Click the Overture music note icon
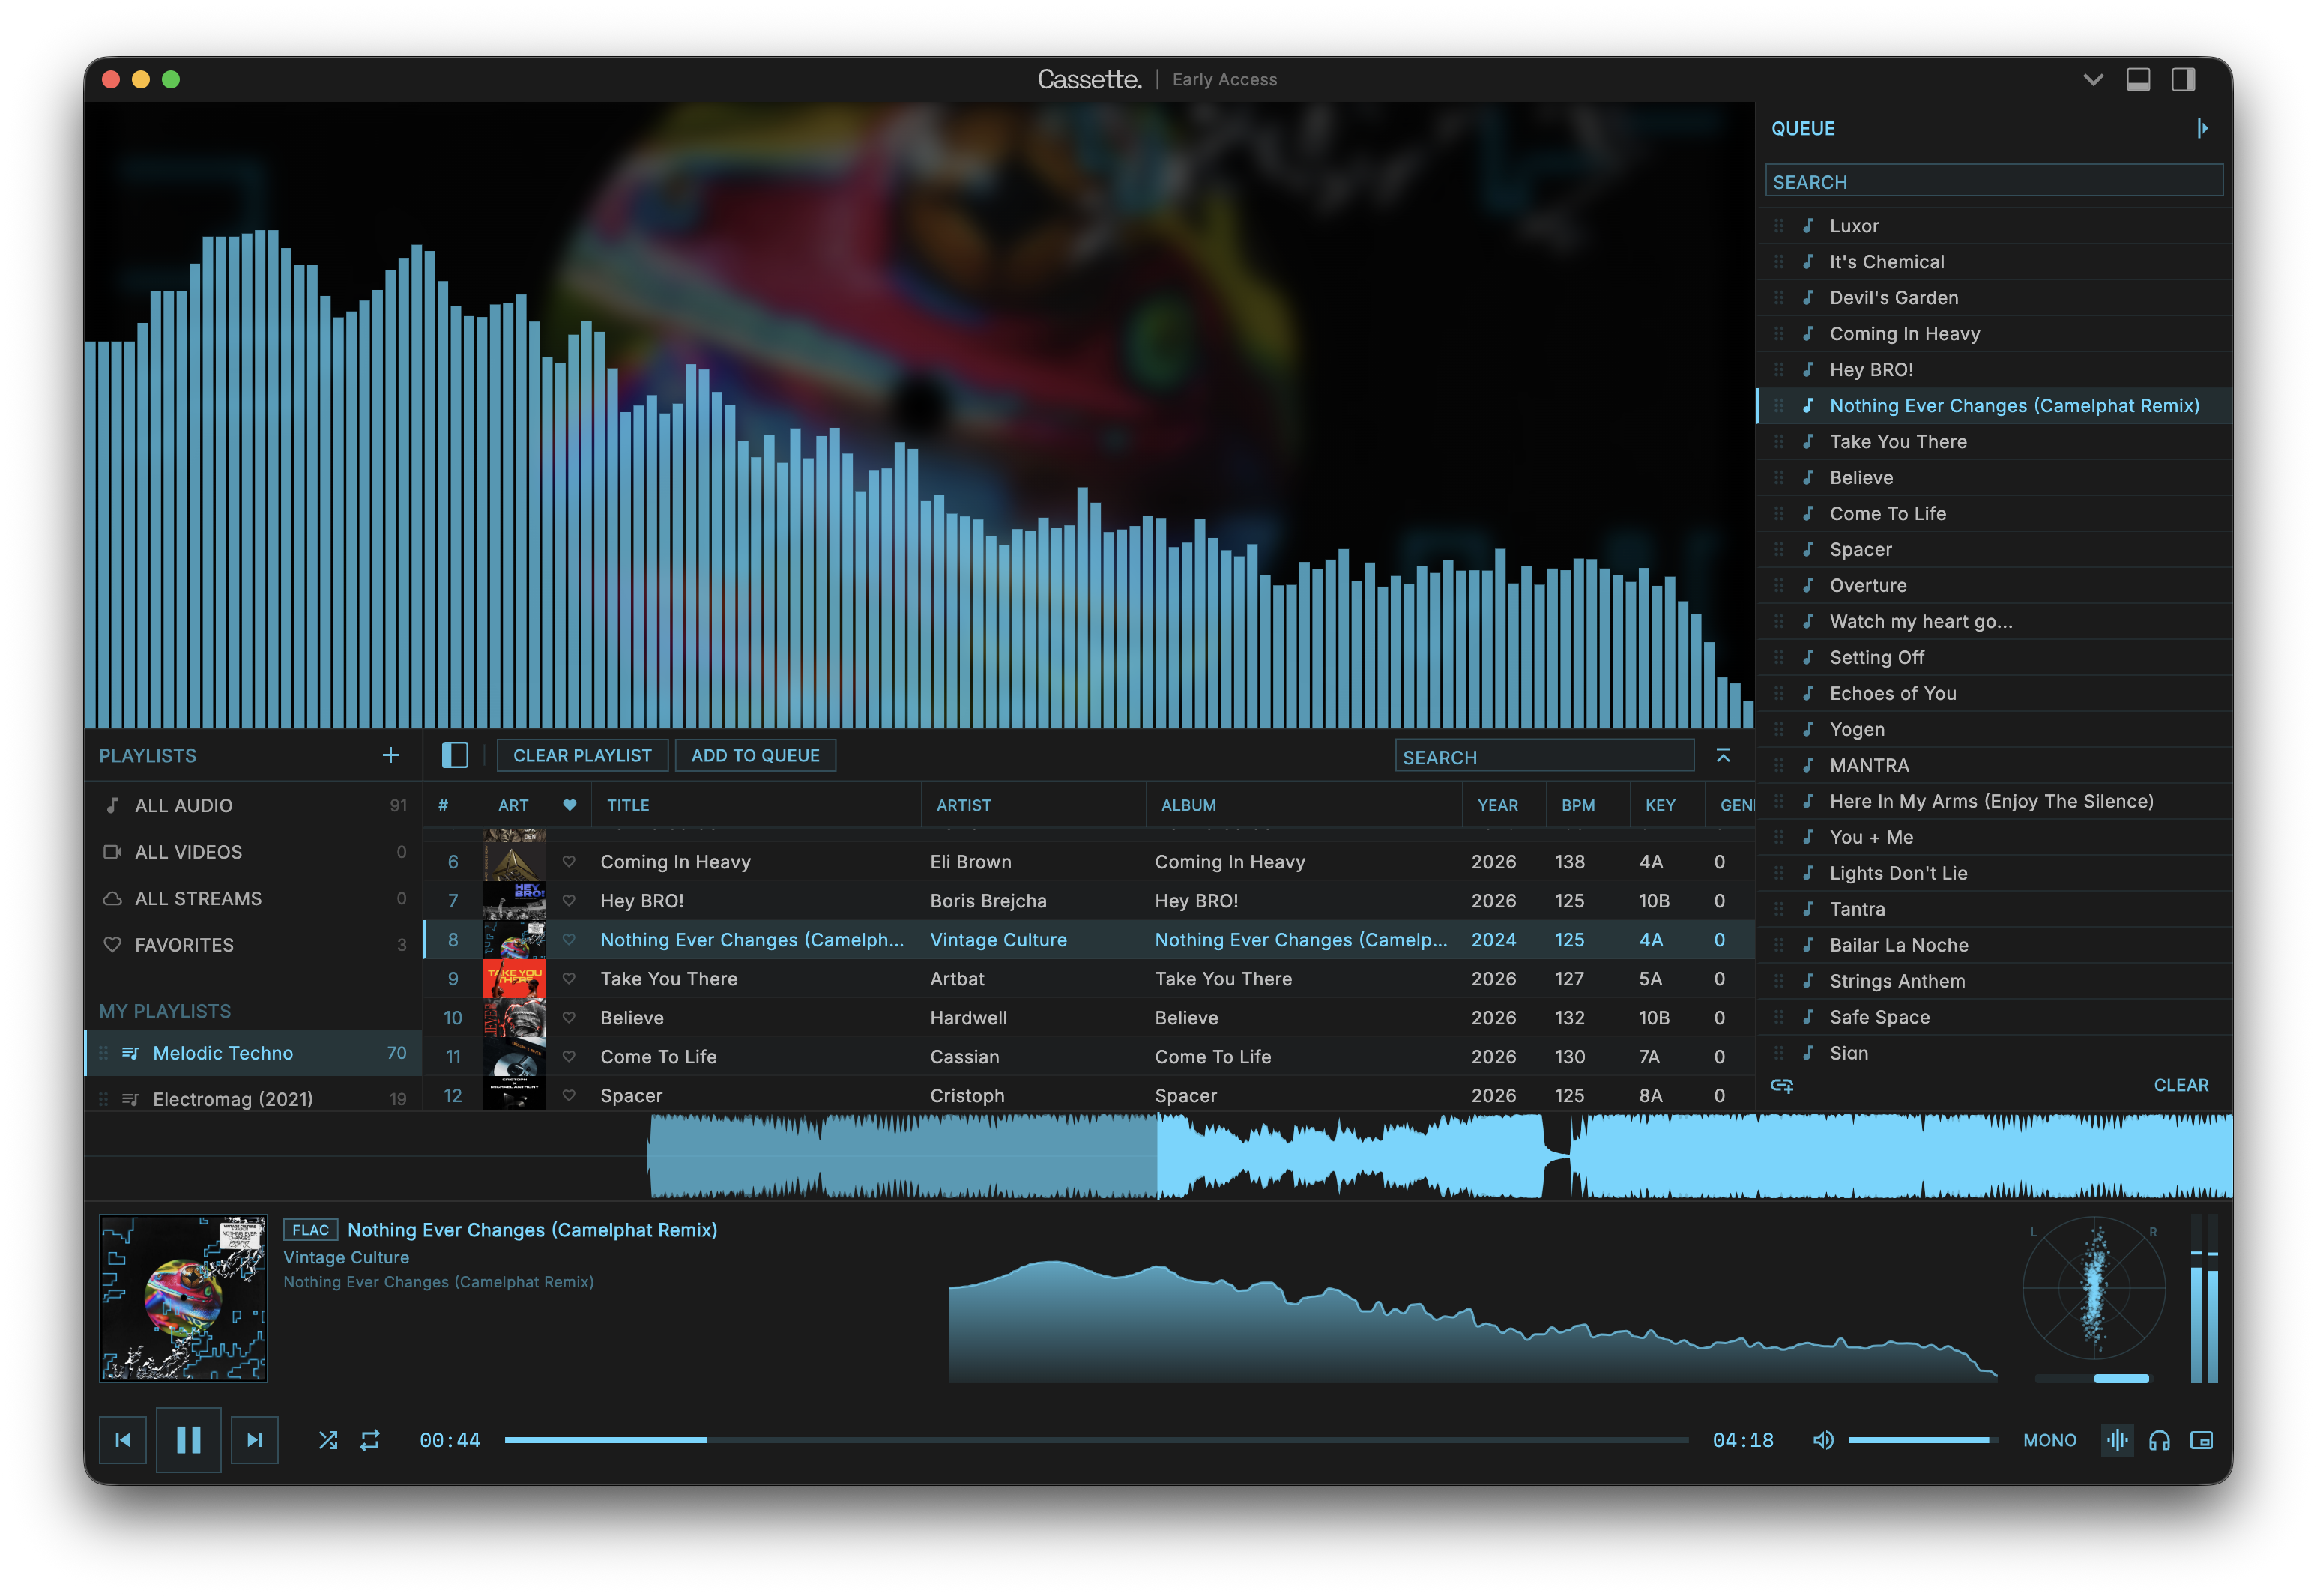This screenshot has height=1596, width=2317. (1808, 586)
